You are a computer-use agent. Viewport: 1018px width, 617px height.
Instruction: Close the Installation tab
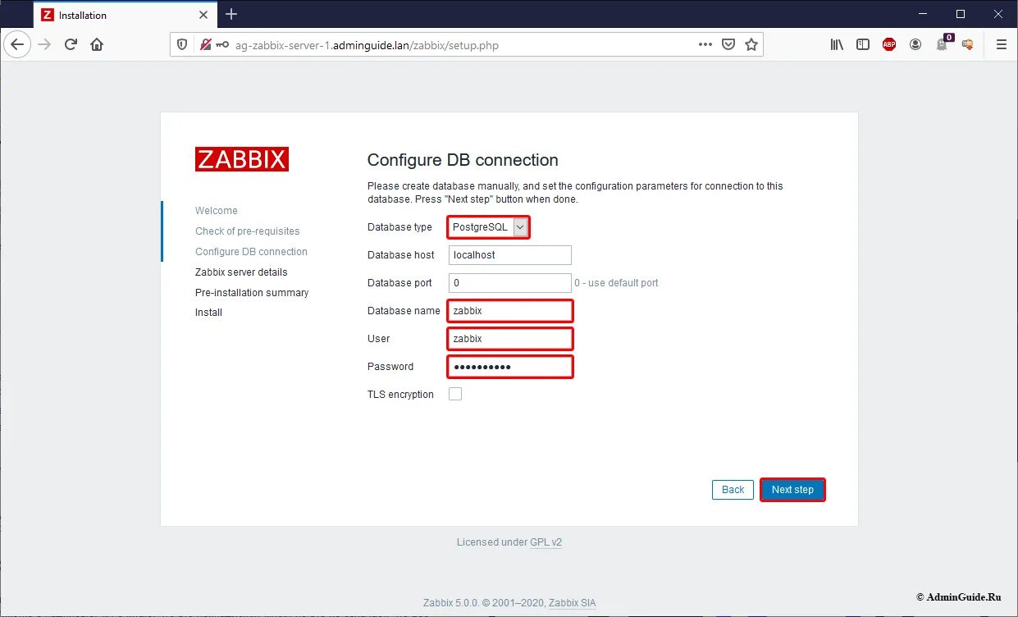point(203,15)
